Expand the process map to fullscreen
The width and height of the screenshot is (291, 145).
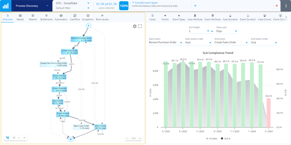pyautogui.click(x=140, y=26)
